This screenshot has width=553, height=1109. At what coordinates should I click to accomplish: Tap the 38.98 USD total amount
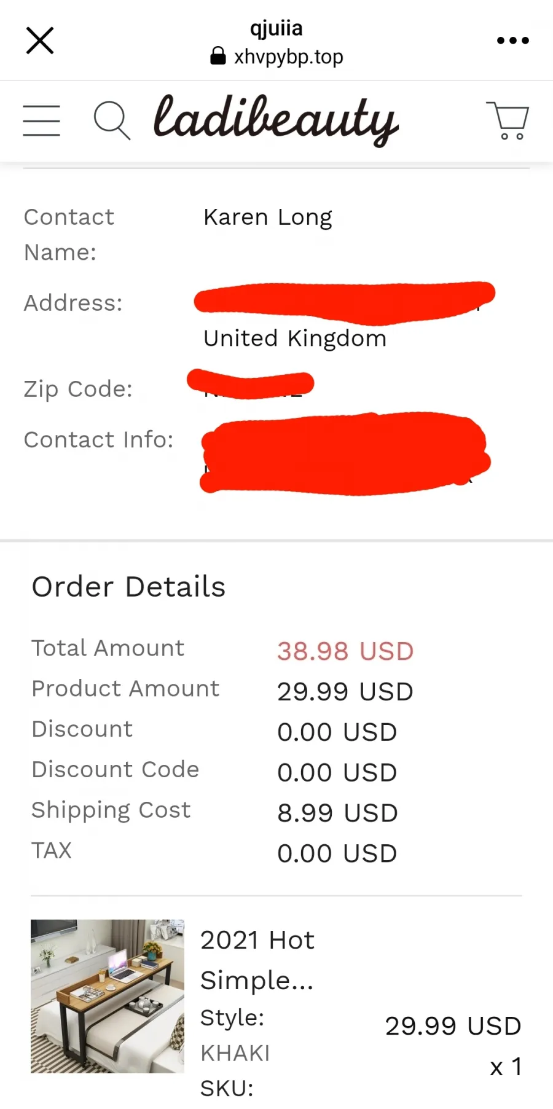345,651
